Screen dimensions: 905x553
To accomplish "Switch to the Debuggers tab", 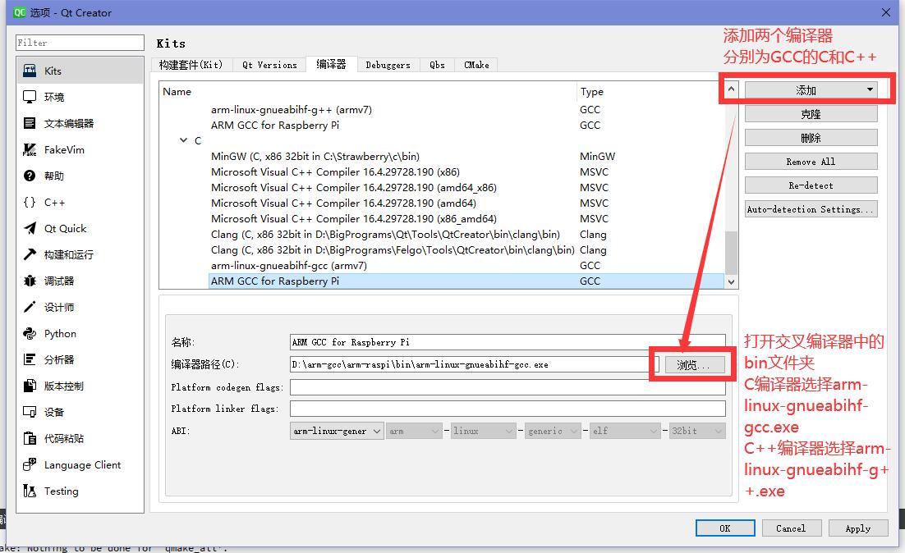I will tap(388, 65).
